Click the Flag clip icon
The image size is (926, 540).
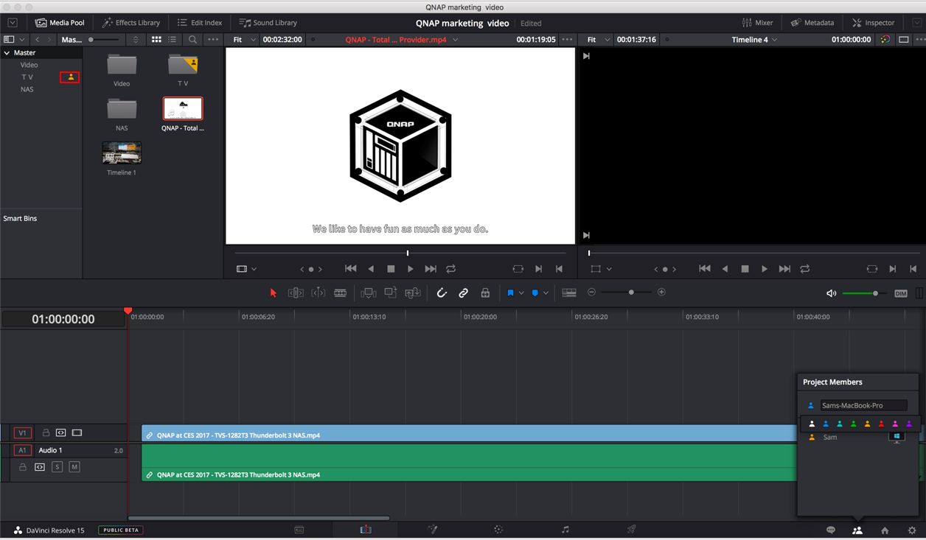click(x=510, y=293)
